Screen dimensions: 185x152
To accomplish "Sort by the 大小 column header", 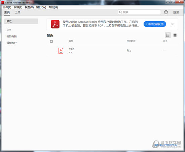I will point(165,41).
